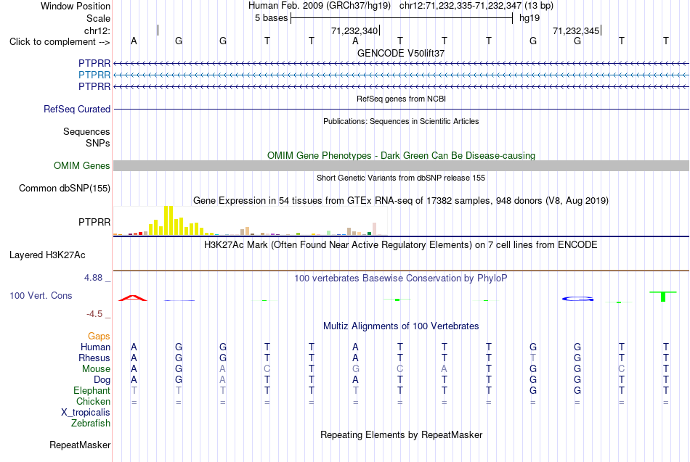Screen dimensions: 690x462
Task: Click the "chr12:71,232,335-71,232,347 (13 bp)" position text
Action: click(x=476, y=6)
